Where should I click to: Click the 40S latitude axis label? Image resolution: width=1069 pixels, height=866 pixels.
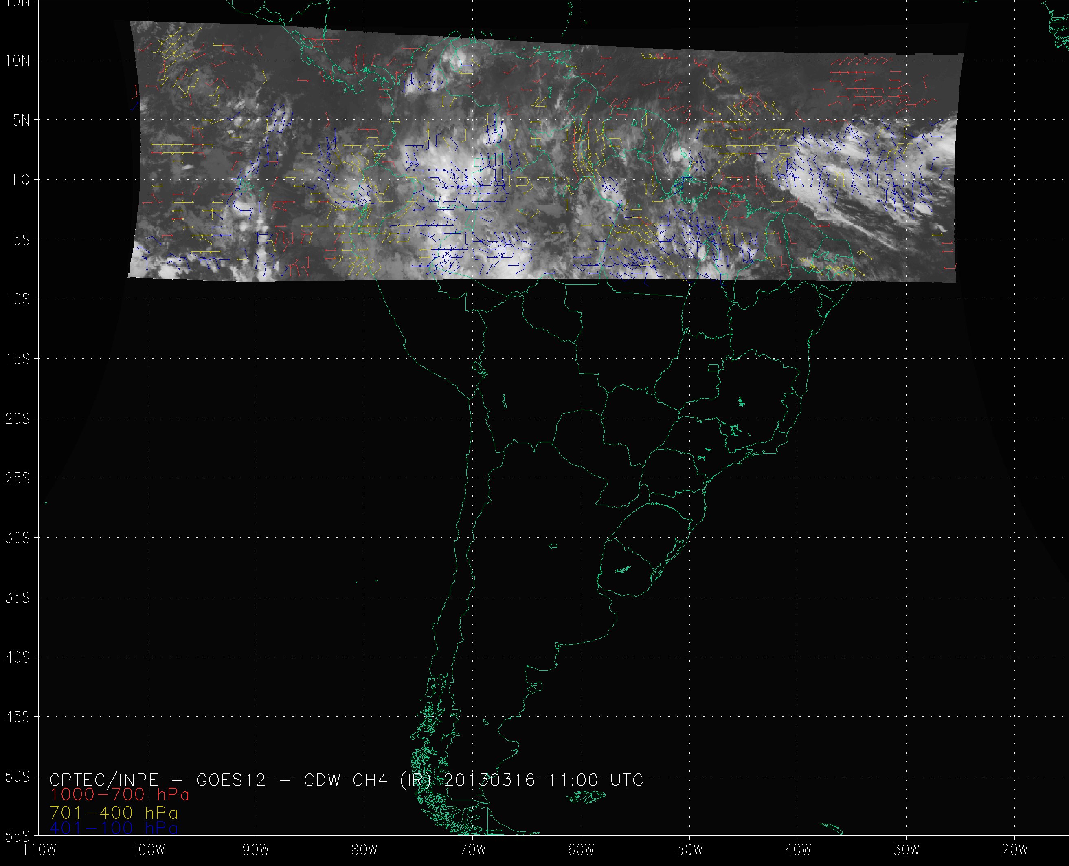pos(18,658)
